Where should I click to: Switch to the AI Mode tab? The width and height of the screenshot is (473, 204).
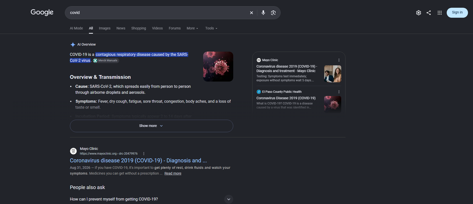click(x=76, y=28)
